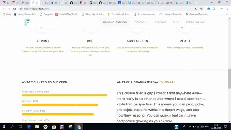Click ENG language indicator in tray
Viewport: 231px width, 130px height.
[207, 127]
